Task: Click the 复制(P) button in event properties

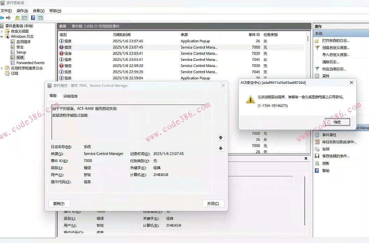Action: [x=59, y=204]
